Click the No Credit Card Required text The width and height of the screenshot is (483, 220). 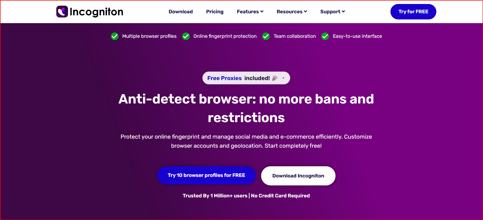tap(280, 196)
